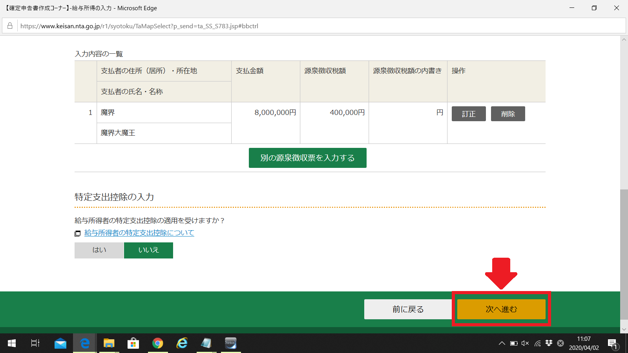
Task: Open File Explorer from the taskbar
Action: [x=109, y=343]
